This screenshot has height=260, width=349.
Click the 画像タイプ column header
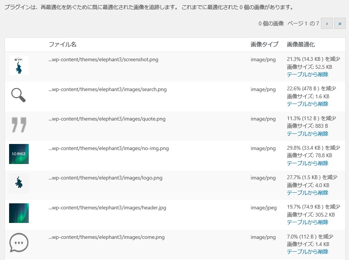(264, 45)
